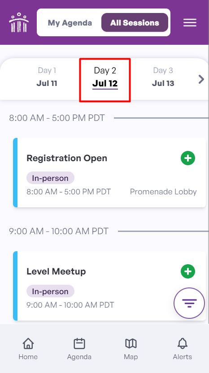The width and height of the screenshot is (209, 373).
Task: Click In-person tag on Level Meetup
Action: pos(50,291)
